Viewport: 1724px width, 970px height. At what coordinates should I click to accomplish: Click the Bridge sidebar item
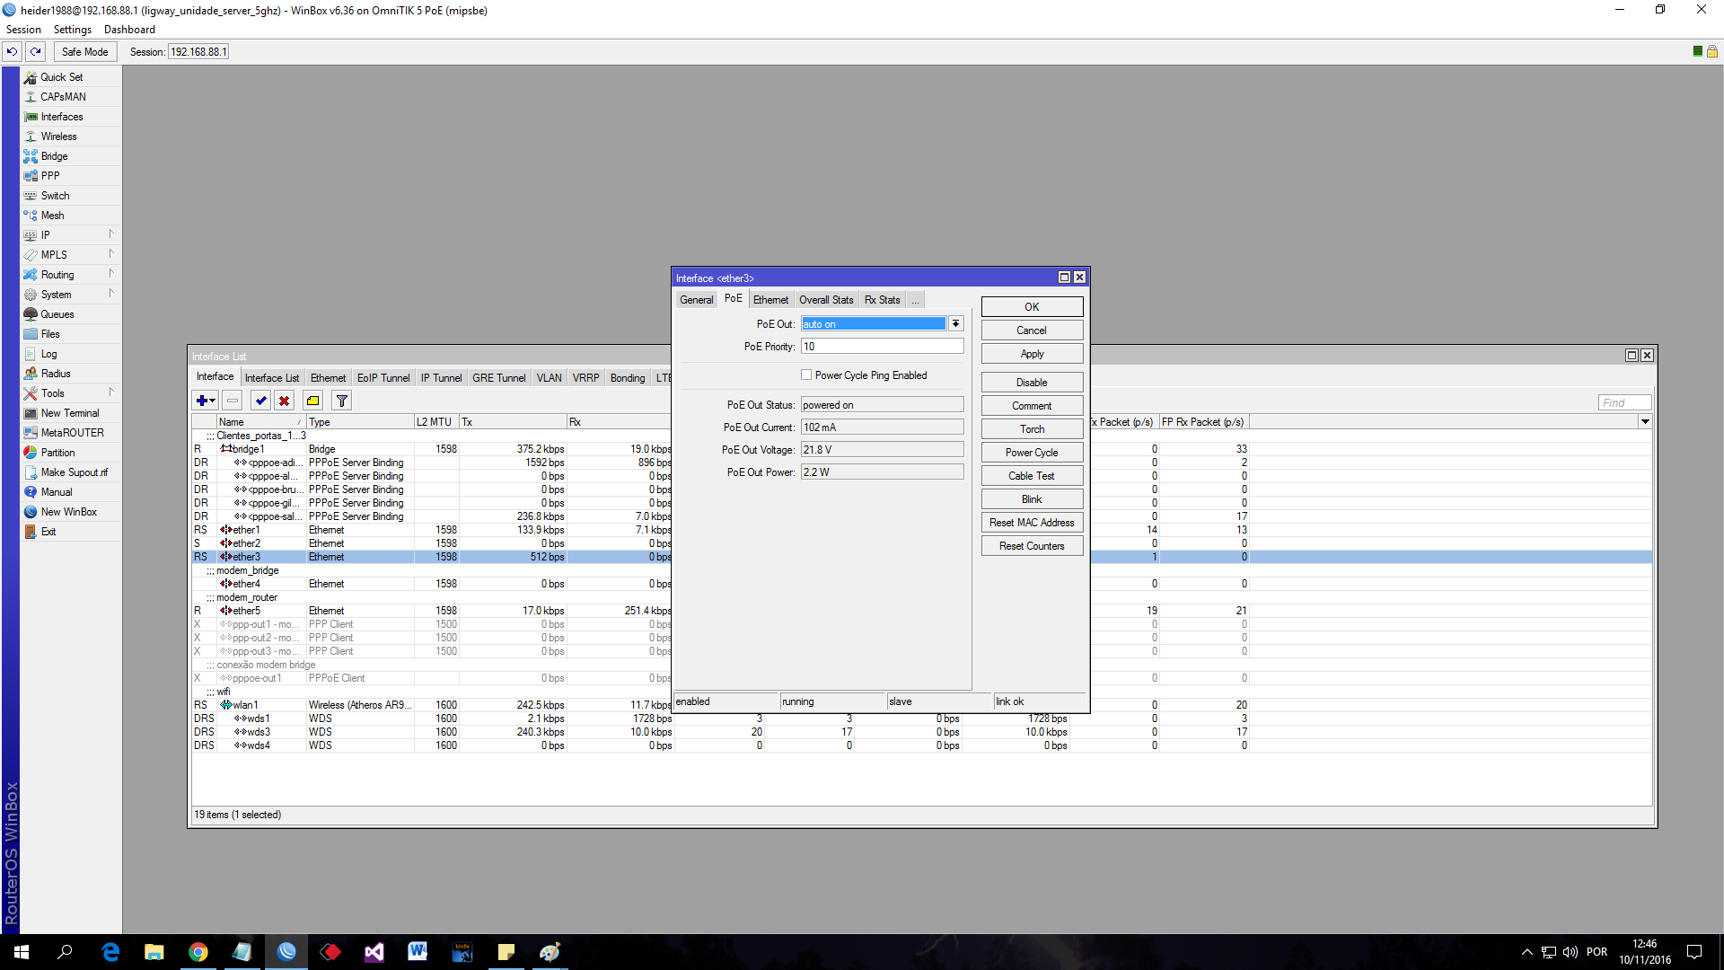click(x=54, y=156)
